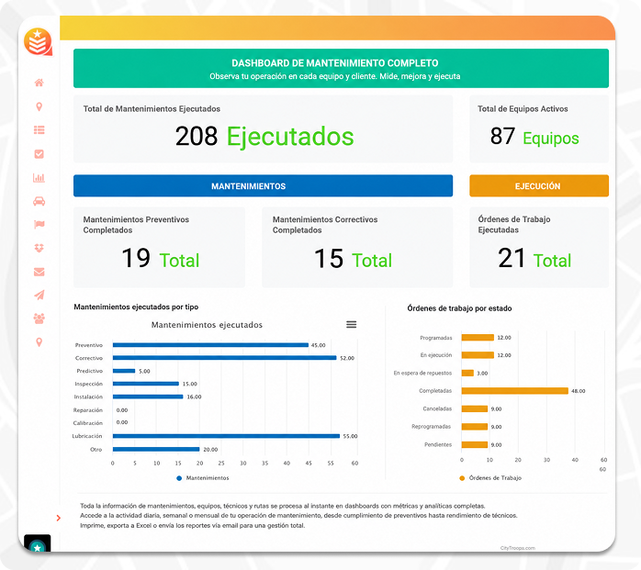Open the envelope messages sidebar icon
641x570 pixels.
click(x=39, y=272)
